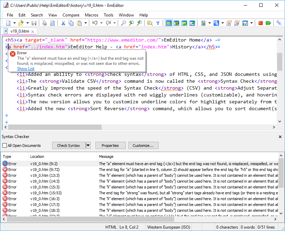
Task: Toggle Wrap by Characters icon
Action: pos(176,23)
